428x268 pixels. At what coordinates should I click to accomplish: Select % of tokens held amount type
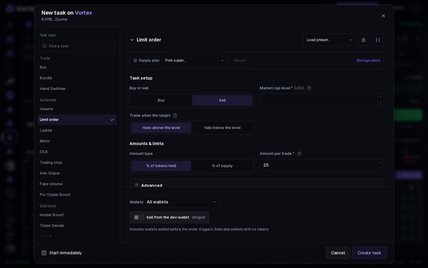pos(161,166)
